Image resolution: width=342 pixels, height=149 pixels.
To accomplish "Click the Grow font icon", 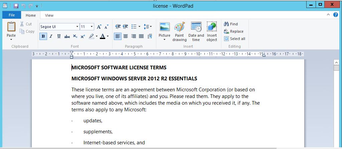I will [99, 27].
